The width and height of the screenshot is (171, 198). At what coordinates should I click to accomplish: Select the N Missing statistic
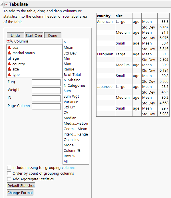coord(72,80)
